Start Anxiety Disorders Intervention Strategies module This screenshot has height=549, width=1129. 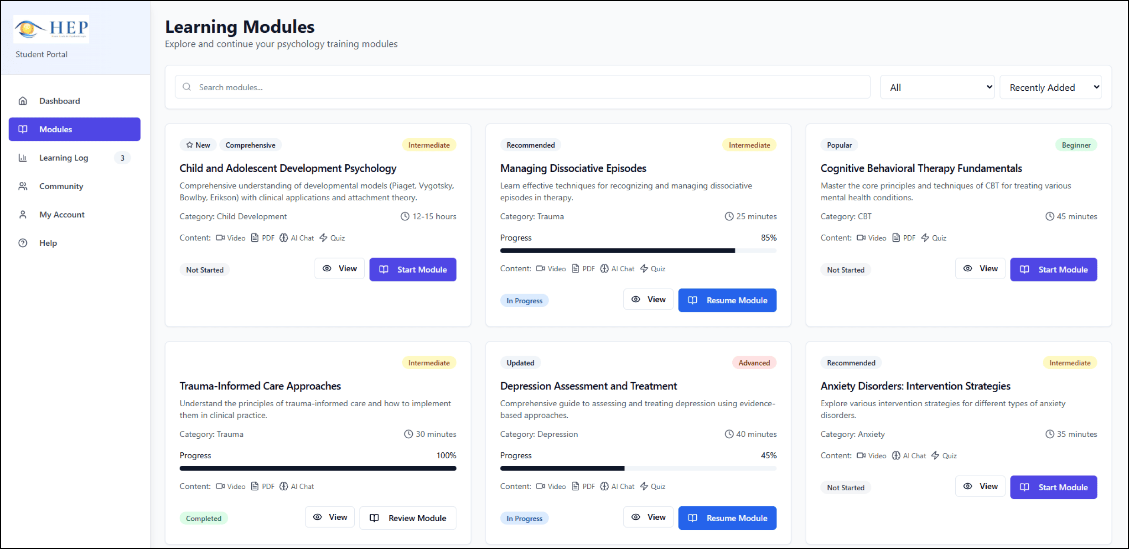1053,487
